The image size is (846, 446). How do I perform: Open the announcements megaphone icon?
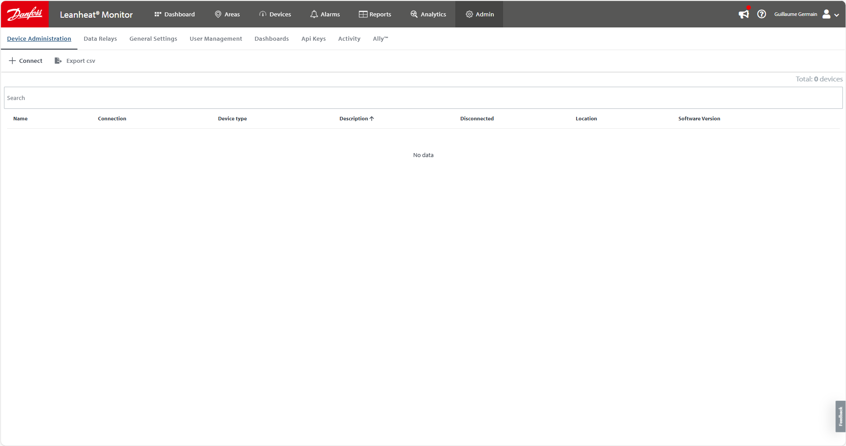743,14
